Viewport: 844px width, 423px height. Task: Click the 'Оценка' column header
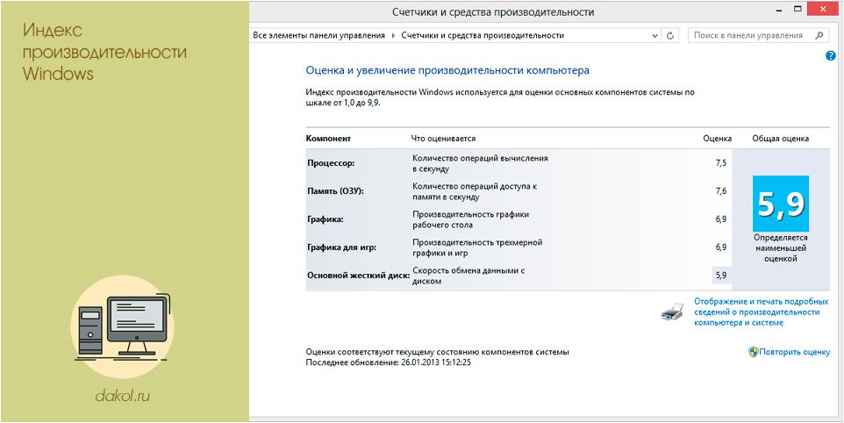tap(718, 139)
